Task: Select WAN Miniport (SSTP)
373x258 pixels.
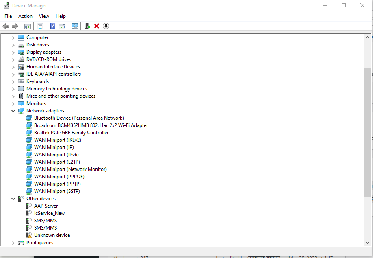Action: coord(57,191)
